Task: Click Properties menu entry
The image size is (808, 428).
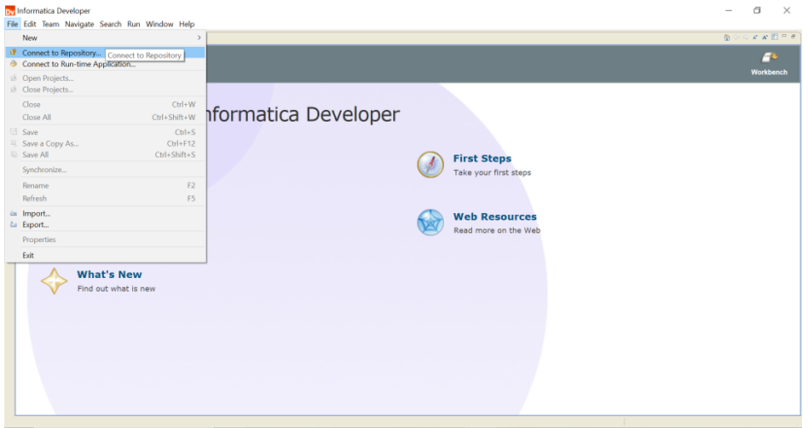Action: pyautogui.click(x=105, y=240)
